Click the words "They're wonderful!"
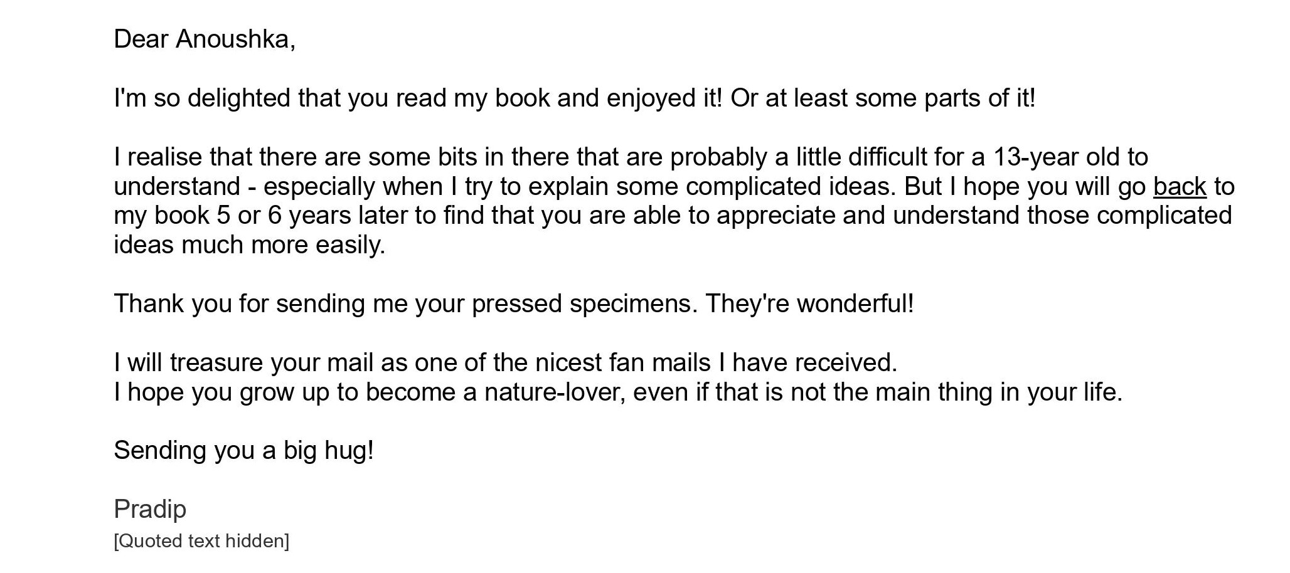 point(810,303)
